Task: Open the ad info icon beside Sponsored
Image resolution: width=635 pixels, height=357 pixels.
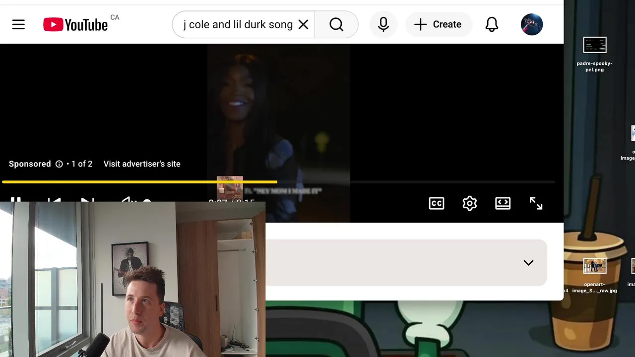Action: click(x=59, y=164)
